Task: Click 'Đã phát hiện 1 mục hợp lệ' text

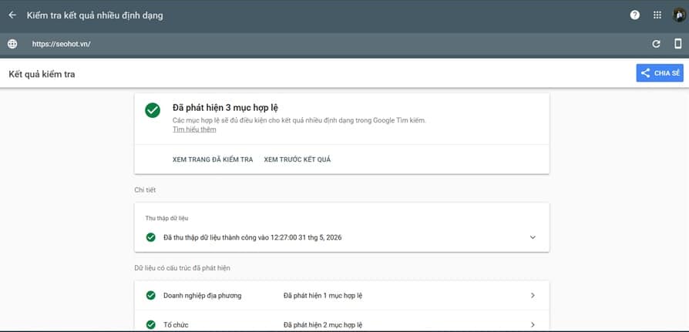Action: point(323,296)
